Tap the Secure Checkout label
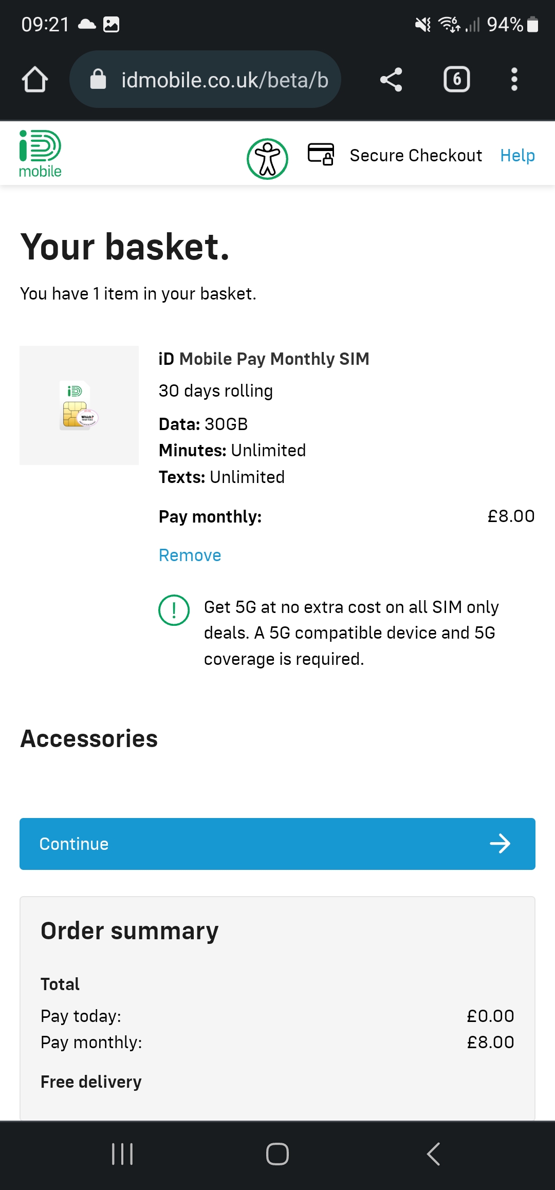The image size is (555, 1190). pyautogui.click(x=416, y=155)
